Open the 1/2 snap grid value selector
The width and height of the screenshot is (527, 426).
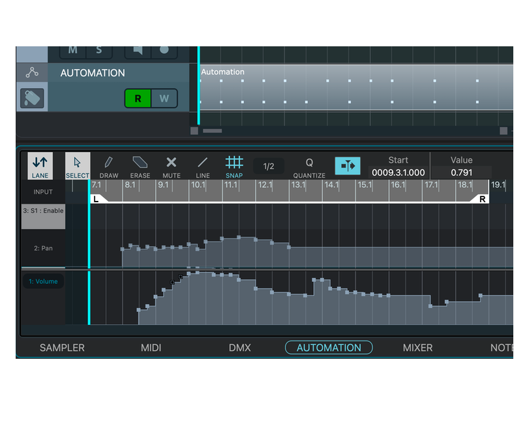[269, 166]
